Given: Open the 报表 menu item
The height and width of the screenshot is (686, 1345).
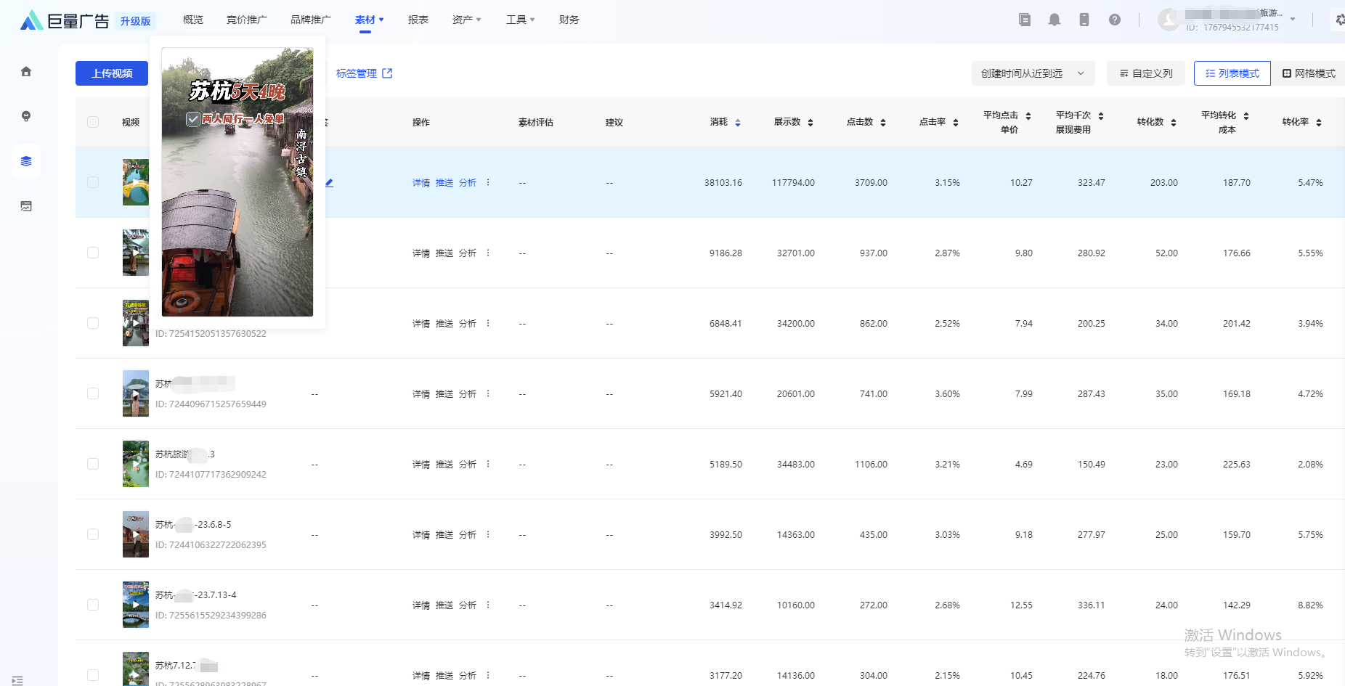Looking at the screenshot, I should (418, 20).
